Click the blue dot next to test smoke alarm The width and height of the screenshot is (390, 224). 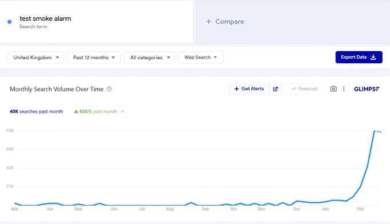pyautogui.click(x=9, y=22)
